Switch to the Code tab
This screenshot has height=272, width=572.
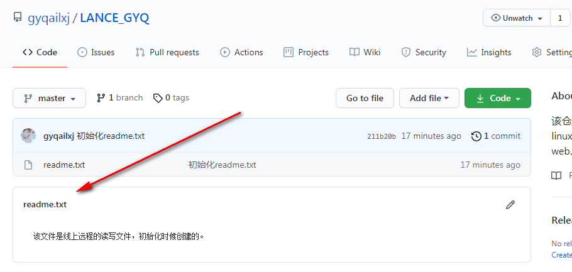coord(40,53)
